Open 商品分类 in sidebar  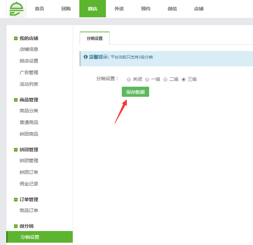[29, 111]
